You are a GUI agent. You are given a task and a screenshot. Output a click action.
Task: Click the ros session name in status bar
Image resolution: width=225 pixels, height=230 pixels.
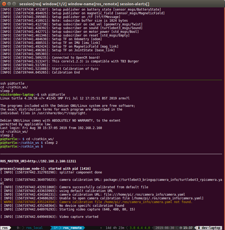pyautogui.click(x=5, y=228)
